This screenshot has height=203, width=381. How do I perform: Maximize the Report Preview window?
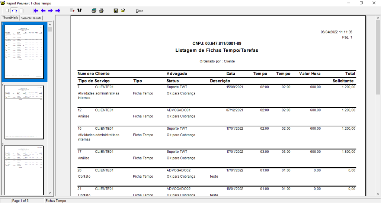tap(361, 3)
